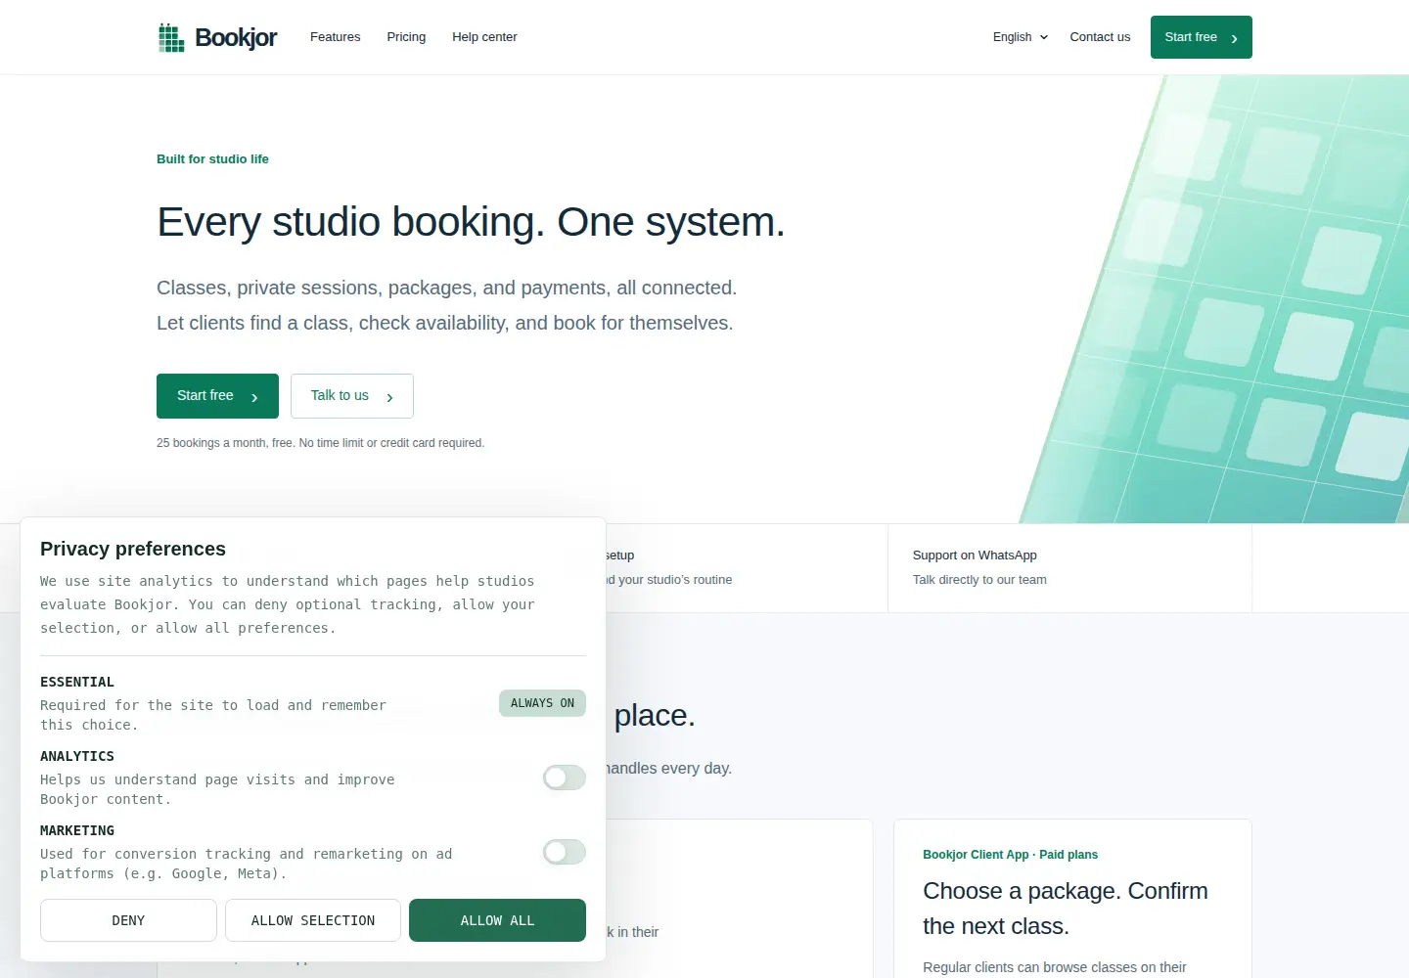Image resolution: width=1409 pixels, height=978 pixels.
Task: Click 'Bookjor Client App · Paid plans' label
Action: (1010, 855)
